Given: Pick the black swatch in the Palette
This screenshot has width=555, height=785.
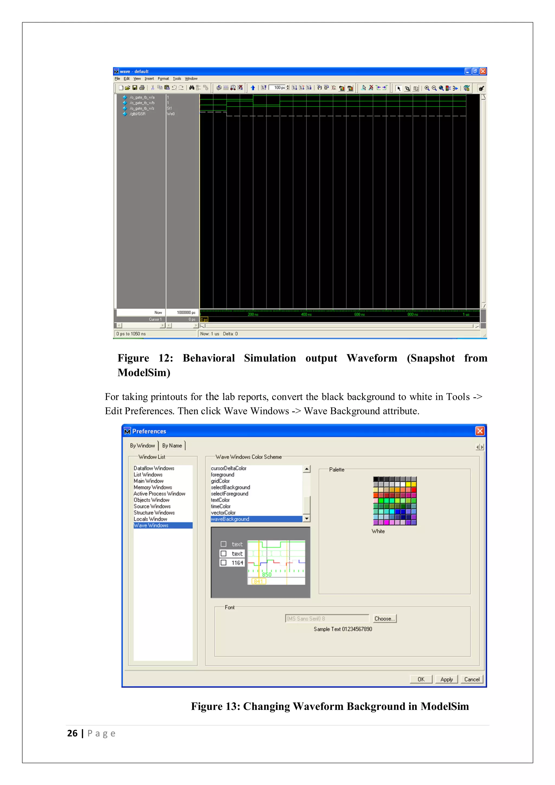Looking at the screenshot, I should point(376,479).
